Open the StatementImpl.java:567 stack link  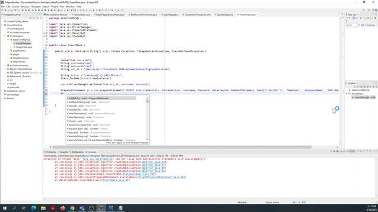pos(139,174)
